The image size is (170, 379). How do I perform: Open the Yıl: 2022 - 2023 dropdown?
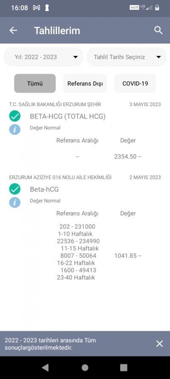[43, 57]
